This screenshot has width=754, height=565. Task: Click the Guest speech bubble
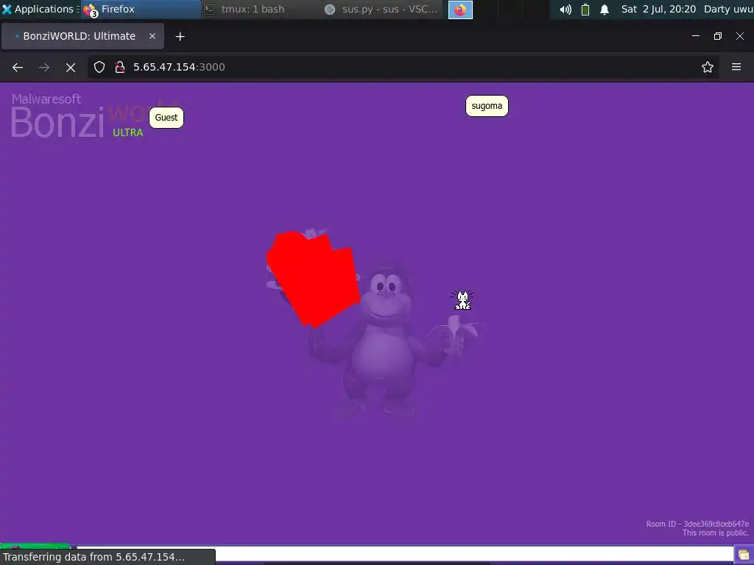[166, 118]
